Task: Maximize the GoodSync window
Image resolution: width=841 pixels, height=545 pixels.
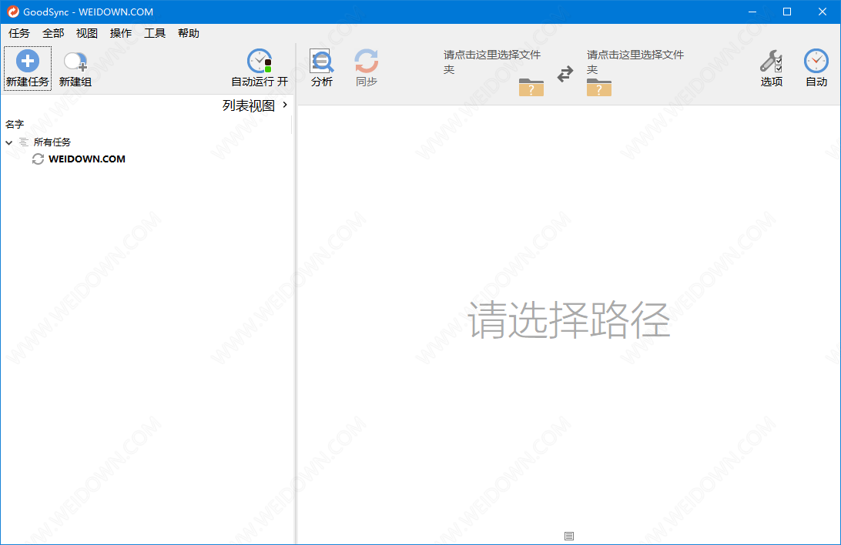Action: pos(787,12)
